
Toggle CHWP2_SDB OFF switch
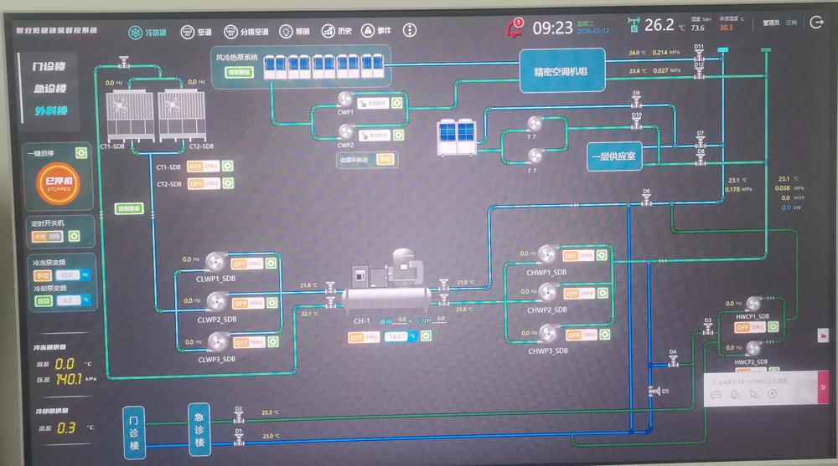(580, 294)
